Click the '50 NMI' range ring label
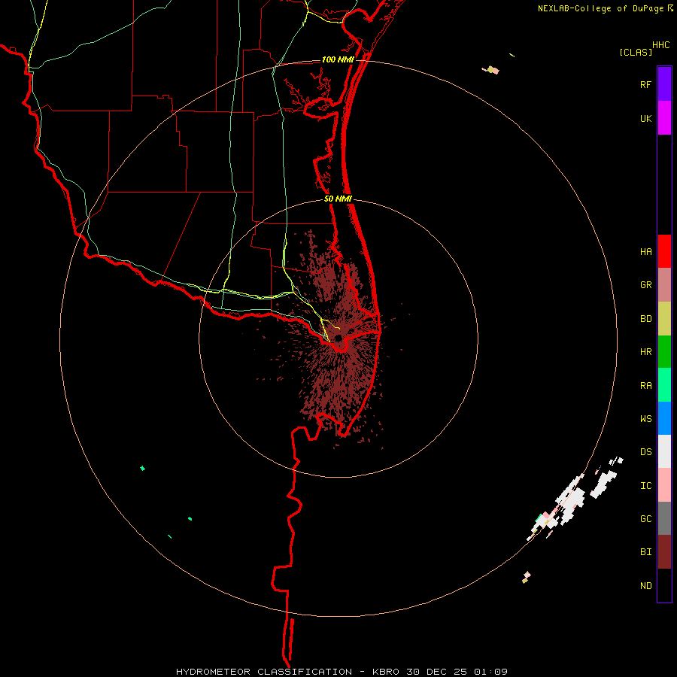The image size is (677, 677). pyautogui.click(x=338, y=199)
